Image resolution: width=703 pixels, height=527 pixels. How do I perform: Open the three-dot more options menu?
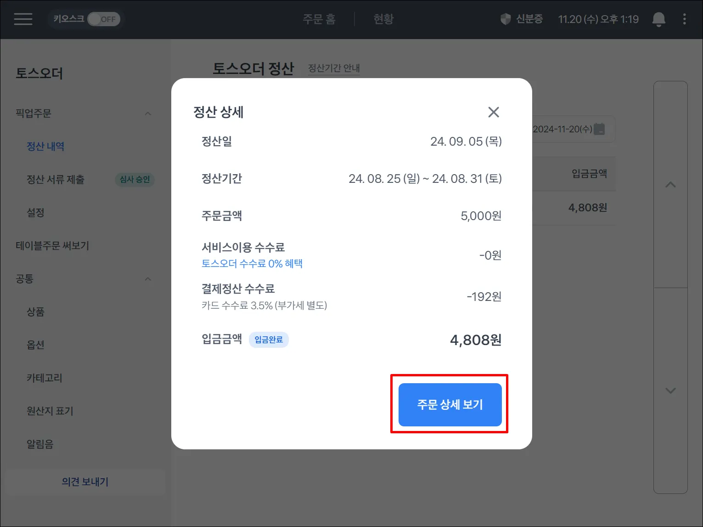pyautogui.click(x=684, y=19)
